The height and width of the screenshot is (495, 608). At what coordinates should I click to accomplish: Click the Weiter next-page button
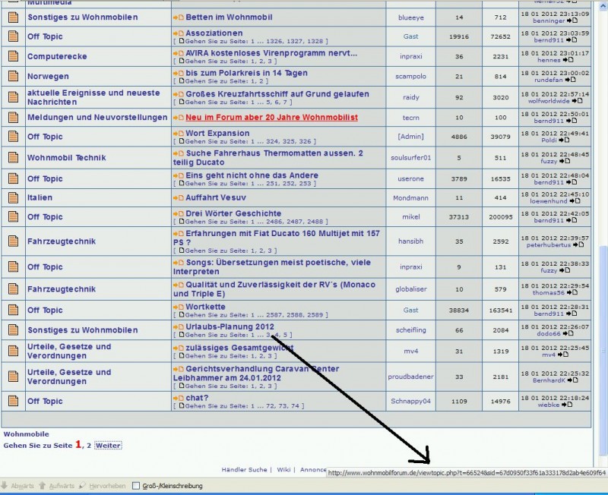click(108, 445)
